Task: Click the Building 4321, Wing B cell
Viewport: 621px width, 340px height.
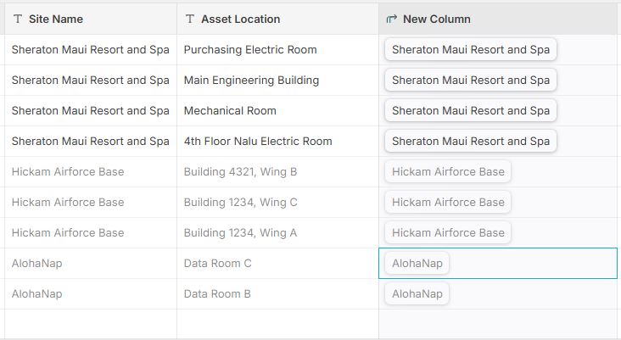Action: (277, 172)
